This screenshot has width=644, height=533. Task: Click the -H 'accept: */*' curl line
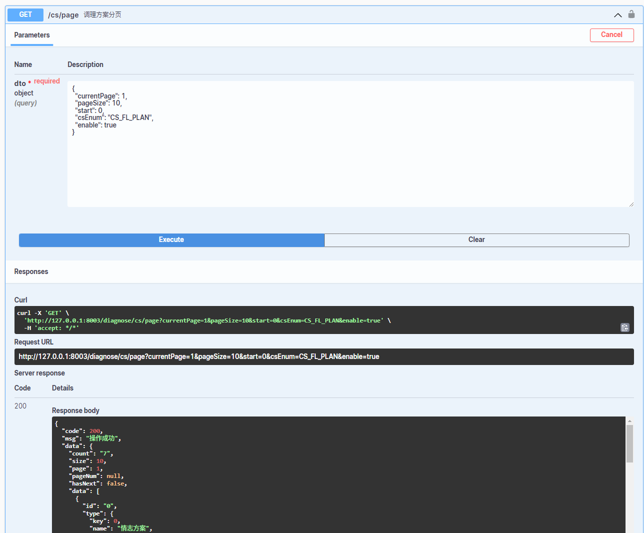(x=51, y=328)
